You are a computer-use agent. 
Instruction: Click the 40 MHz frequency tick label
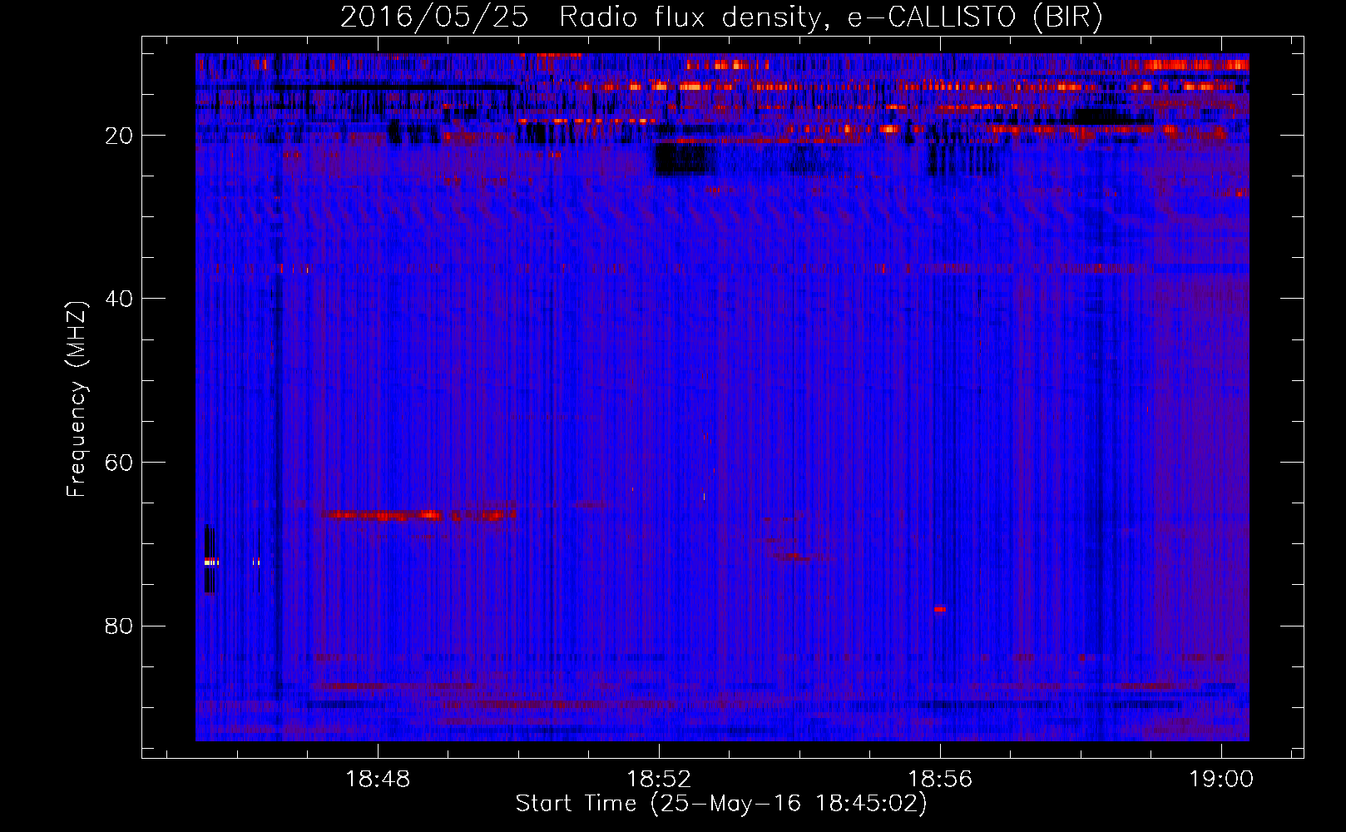(x=119, y=299)
